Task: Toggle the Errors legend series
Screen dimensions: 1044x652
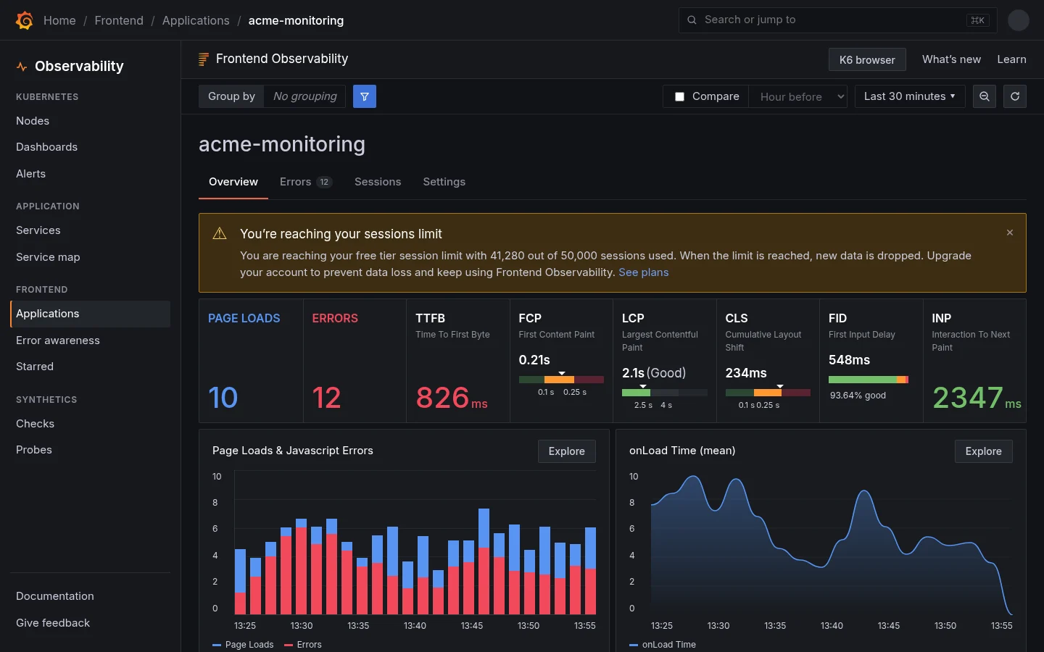Action: 303,645
